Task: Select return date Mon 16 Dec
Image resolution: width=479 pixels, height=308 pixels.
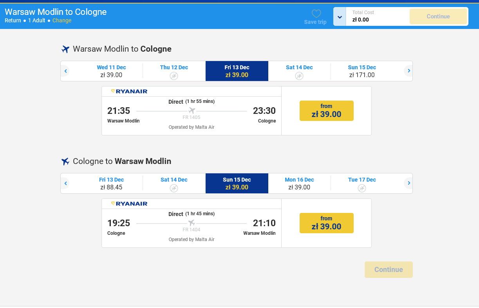Action: pyautogui.click(x=299, y=184)
